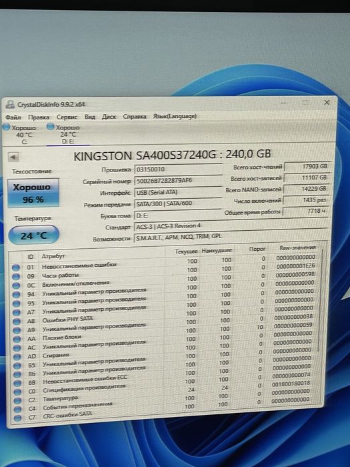Click status icon of attribute 09 Часы работы
The width and height of the screenshot is (350, 467).
pyautogui.click(x=16, y=276)
